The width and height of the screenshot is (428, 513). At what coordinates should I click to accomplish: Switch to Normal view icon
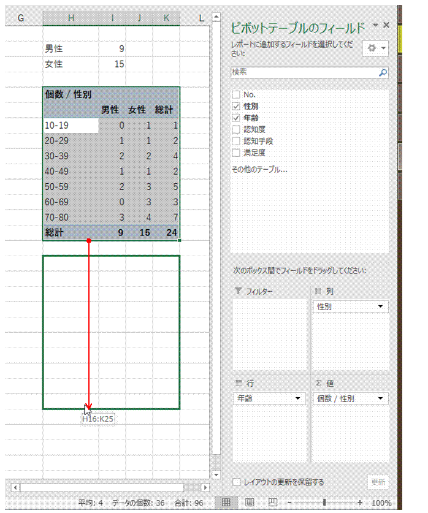(226, 503)
